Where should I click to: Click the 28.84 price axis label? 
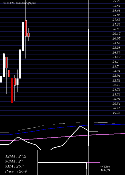point(116,6)
